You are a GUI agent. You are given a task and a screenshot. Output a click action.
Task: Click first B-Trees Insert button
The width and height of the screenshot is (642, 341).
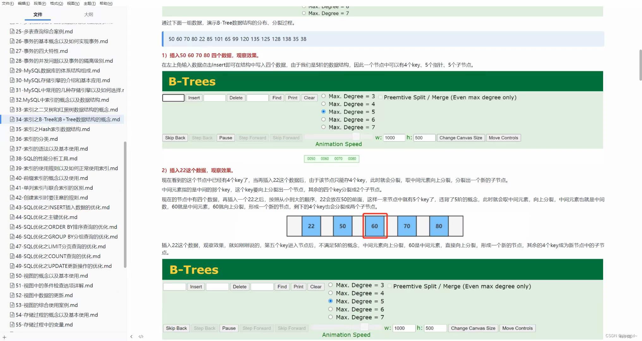[194, 98]
